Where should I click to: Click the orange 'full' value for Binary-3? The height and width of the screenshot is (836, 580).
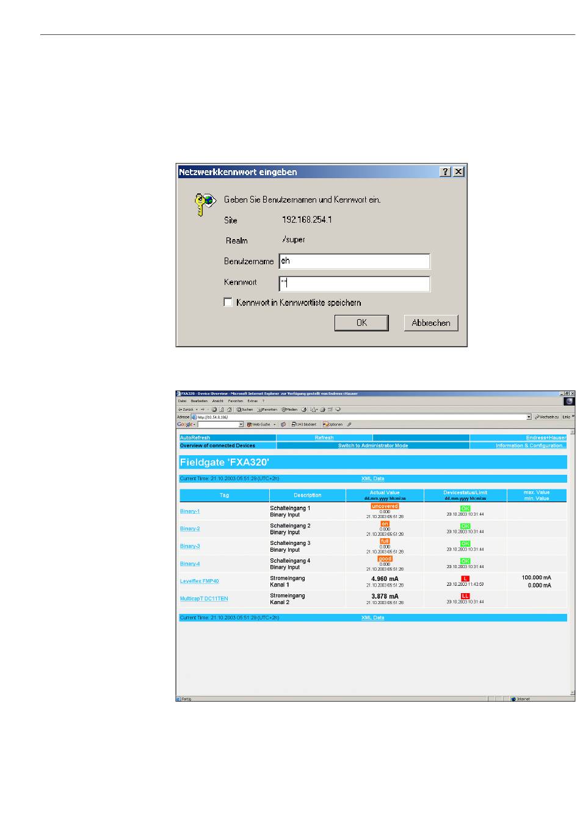(x=385, y=541)
